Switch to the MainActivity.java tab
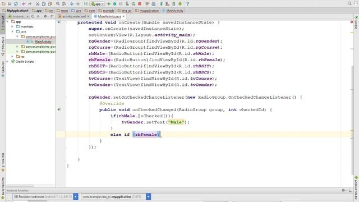This screenshot has width=359, height=202. (x=109, y=16)
